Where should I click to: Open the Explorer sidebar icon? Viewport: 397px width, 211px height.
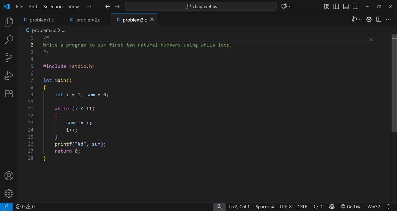click(x=8, y=22)
